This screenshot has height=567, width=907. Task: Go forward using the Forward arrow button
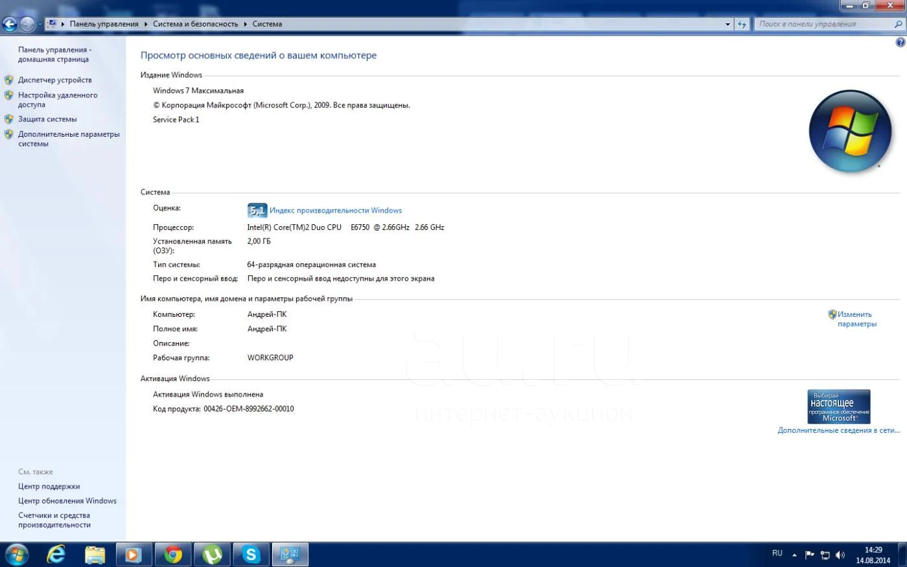click(27, 25)
